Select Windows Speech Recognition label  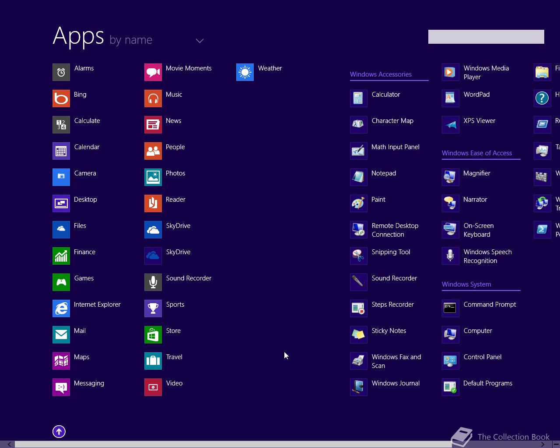[x=487, y=256]
